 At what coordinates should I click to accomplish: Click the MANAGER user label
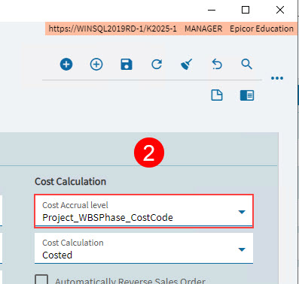point(203,29)
